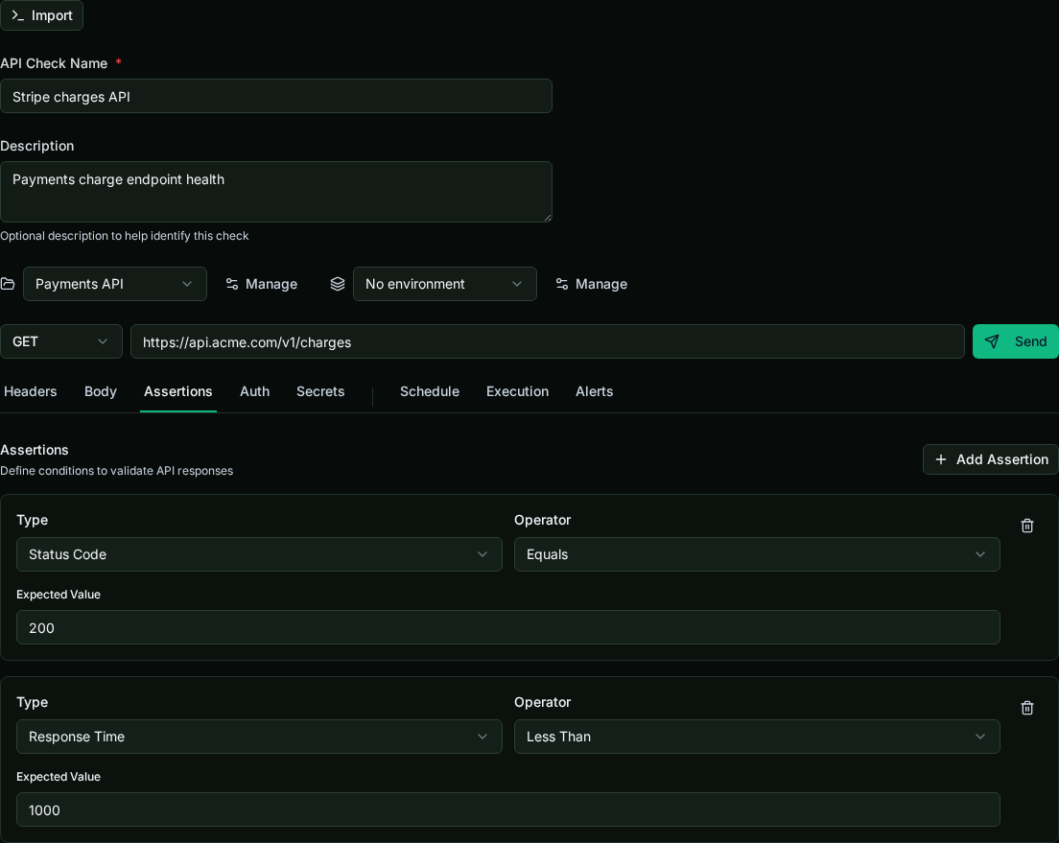Select the Assertions tab
The width and height of the screenshot is (1059, 843).
click(178, 392)
